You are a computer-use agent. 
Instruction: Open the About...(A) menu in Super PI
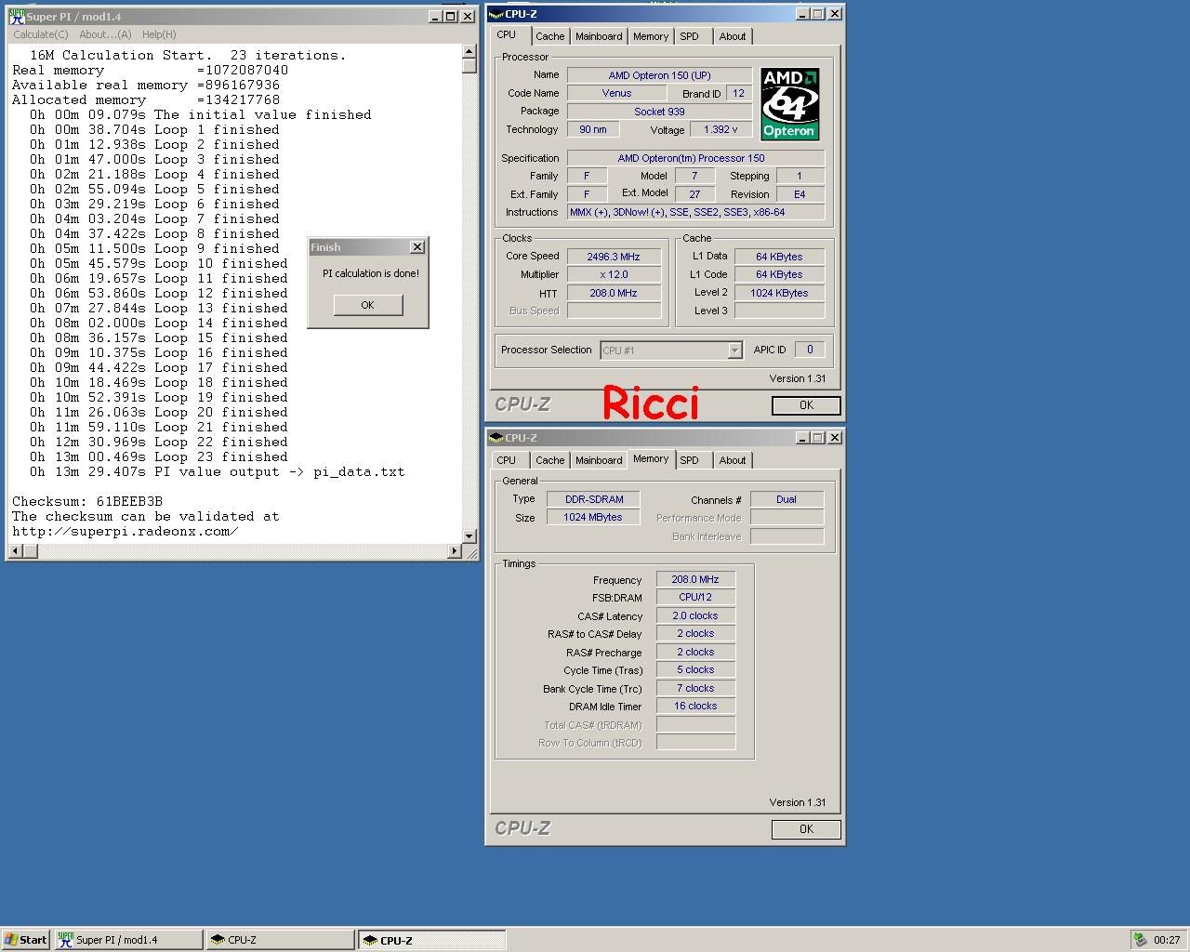coord(105,34)
